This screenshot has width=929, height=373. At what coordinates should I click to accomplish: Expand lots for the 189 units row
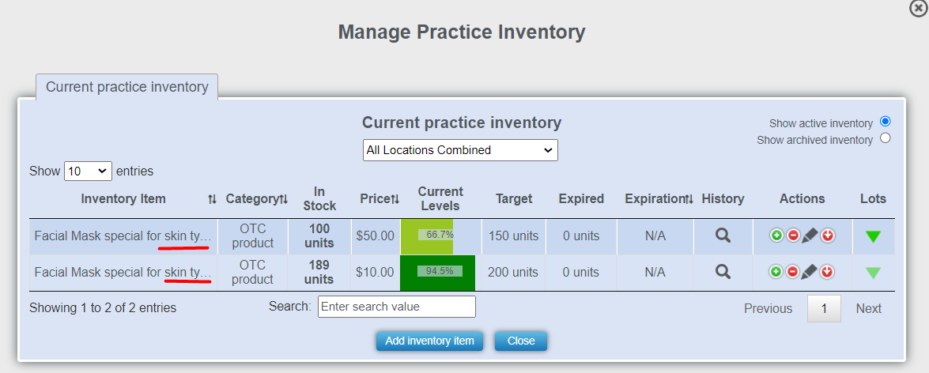[x=873, y=273]
